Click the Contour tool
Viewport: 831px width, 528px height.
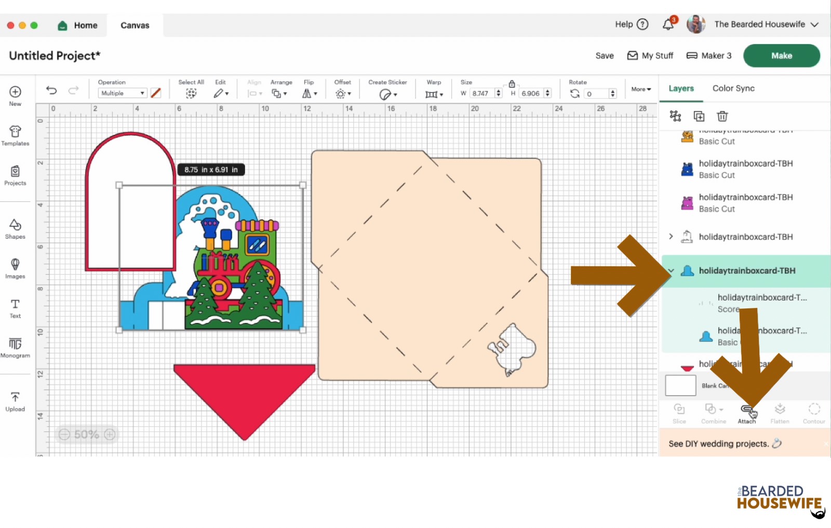pyautogui.click(x=814, y=414)
